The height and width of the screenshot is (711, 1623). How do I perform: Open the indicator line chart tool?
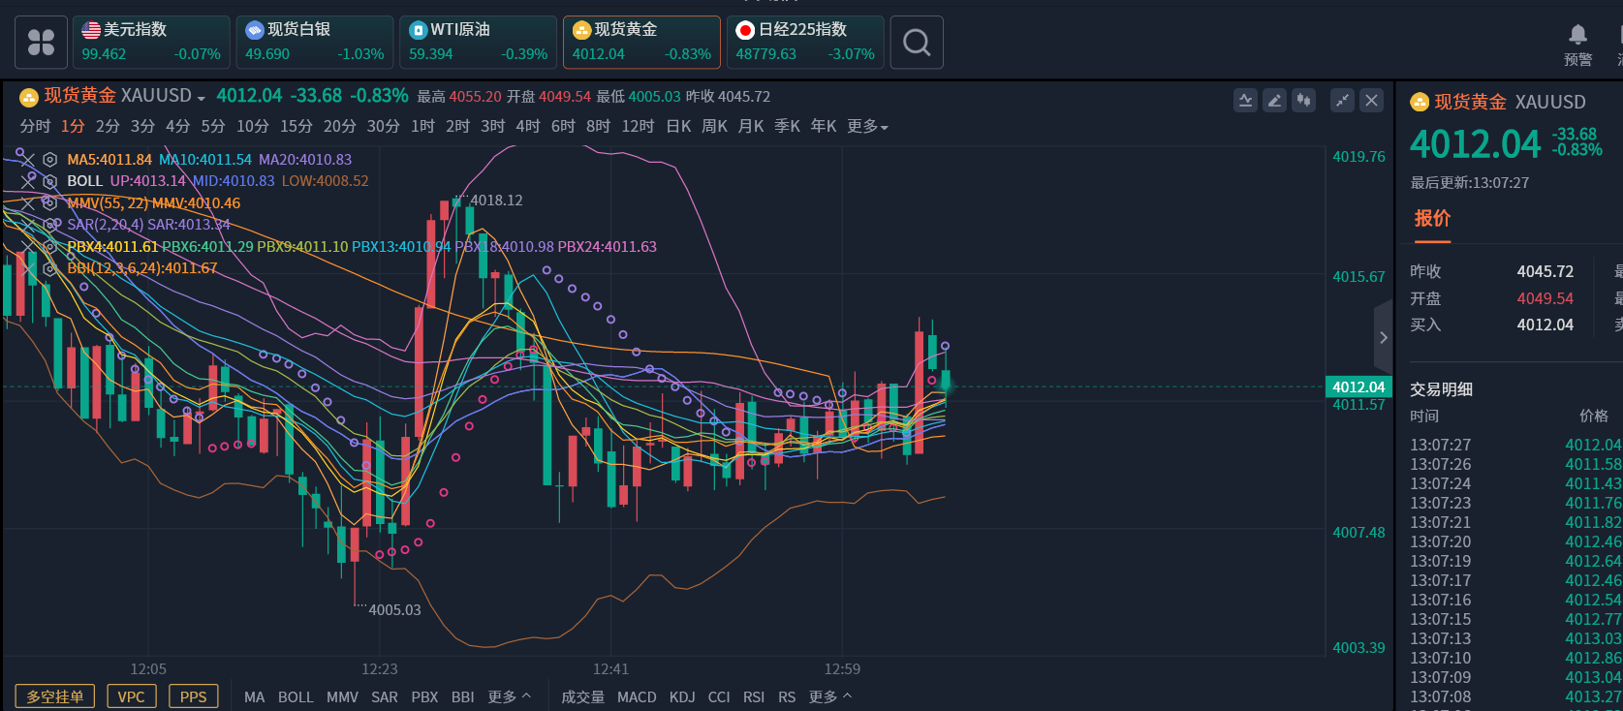tap(1246, 100)
